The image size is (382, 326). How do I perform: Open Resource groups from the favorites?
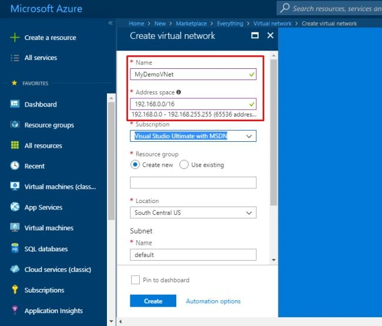(x=49, y=125)
